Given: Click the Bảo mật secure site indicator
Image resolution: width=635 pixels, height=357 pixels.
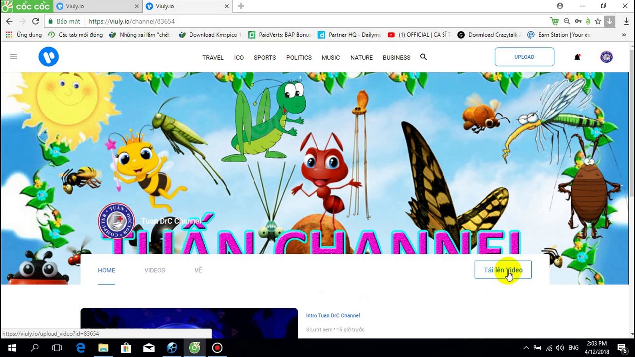Looking at the screenshot, I should [63, 21].
